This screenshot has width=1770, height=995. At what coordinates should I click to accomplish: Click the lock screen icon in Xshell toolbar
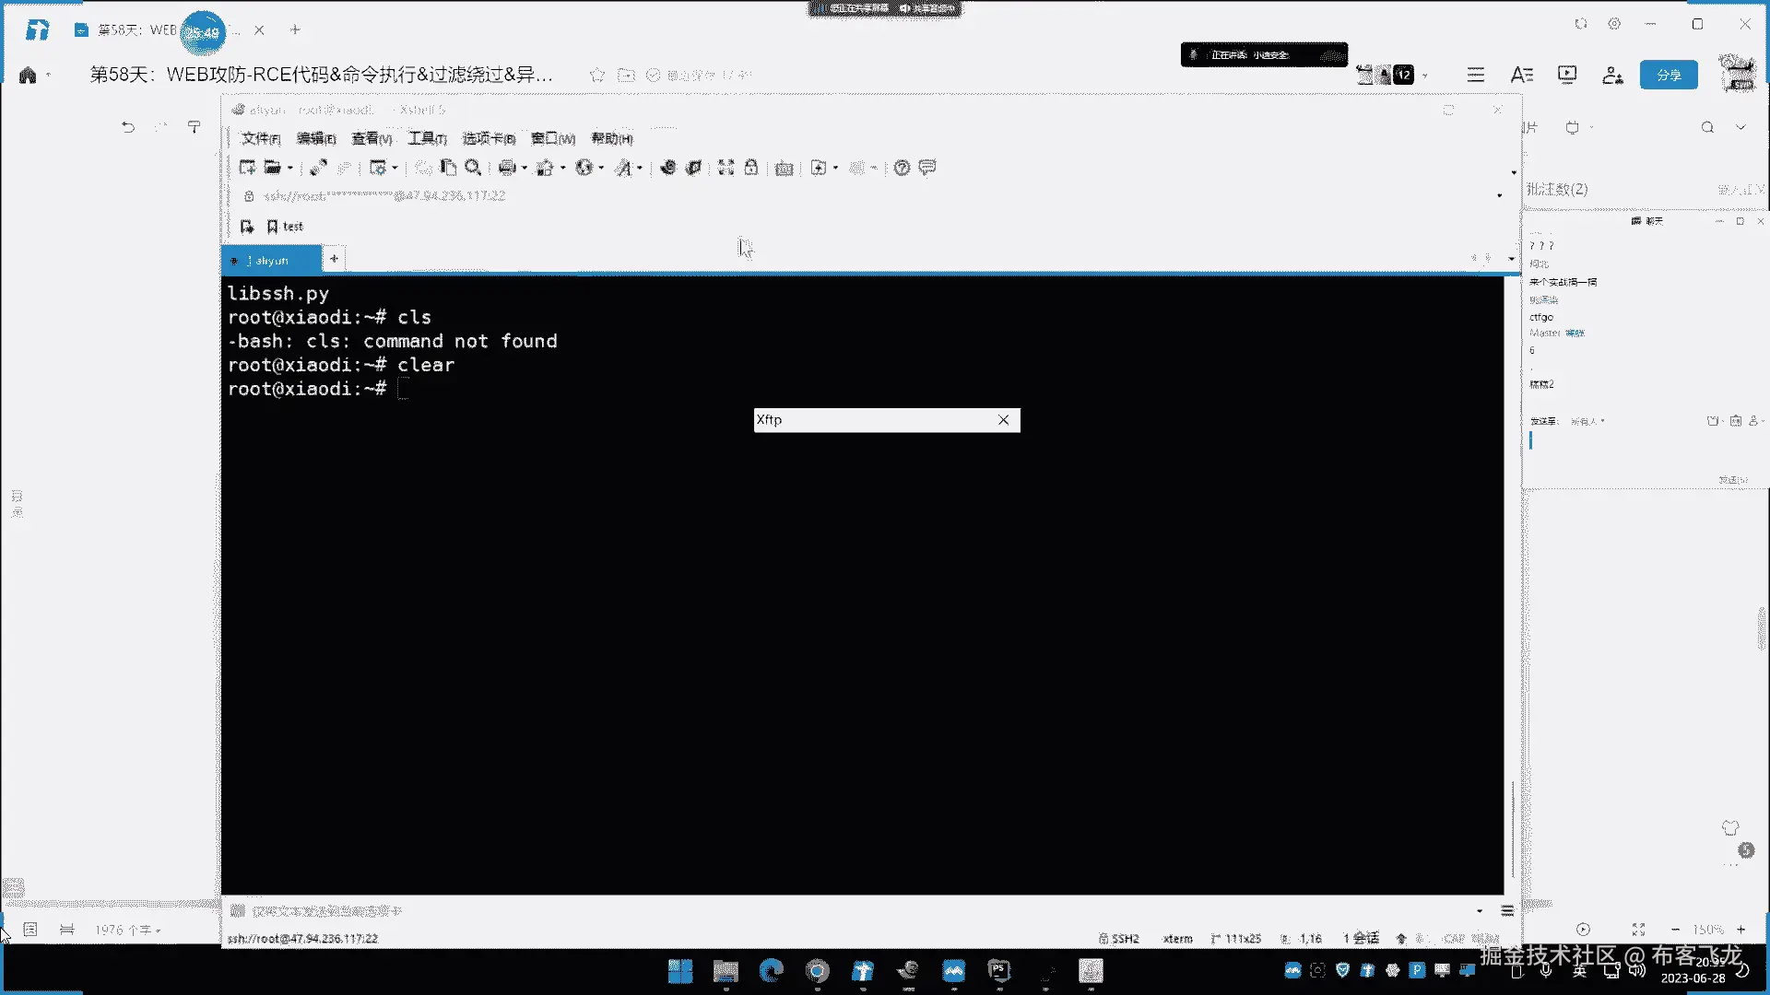coord(751,168)
